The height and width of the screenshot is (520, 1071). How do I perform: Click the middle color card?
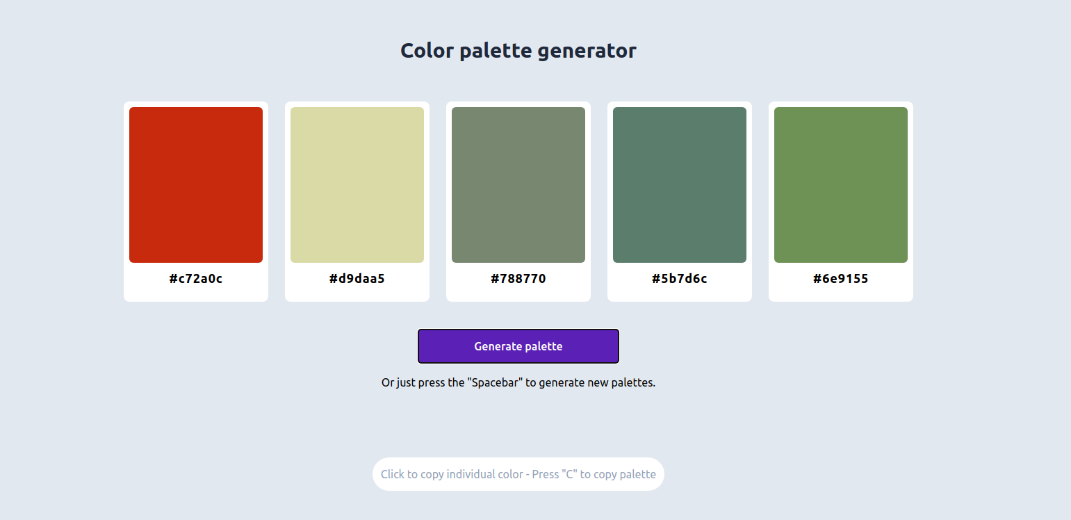click(518, 201)
